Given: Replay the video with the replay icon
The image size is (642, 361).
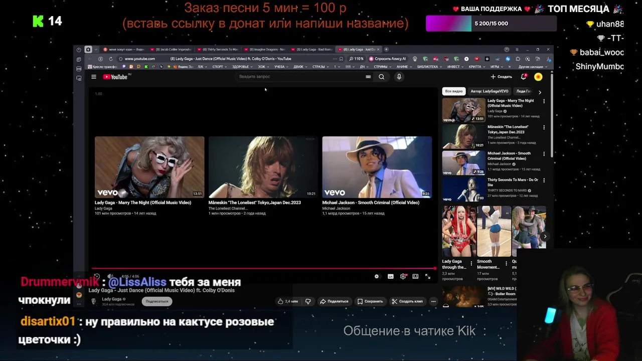Looking at the screenshot, I should (x=96, y=276).
